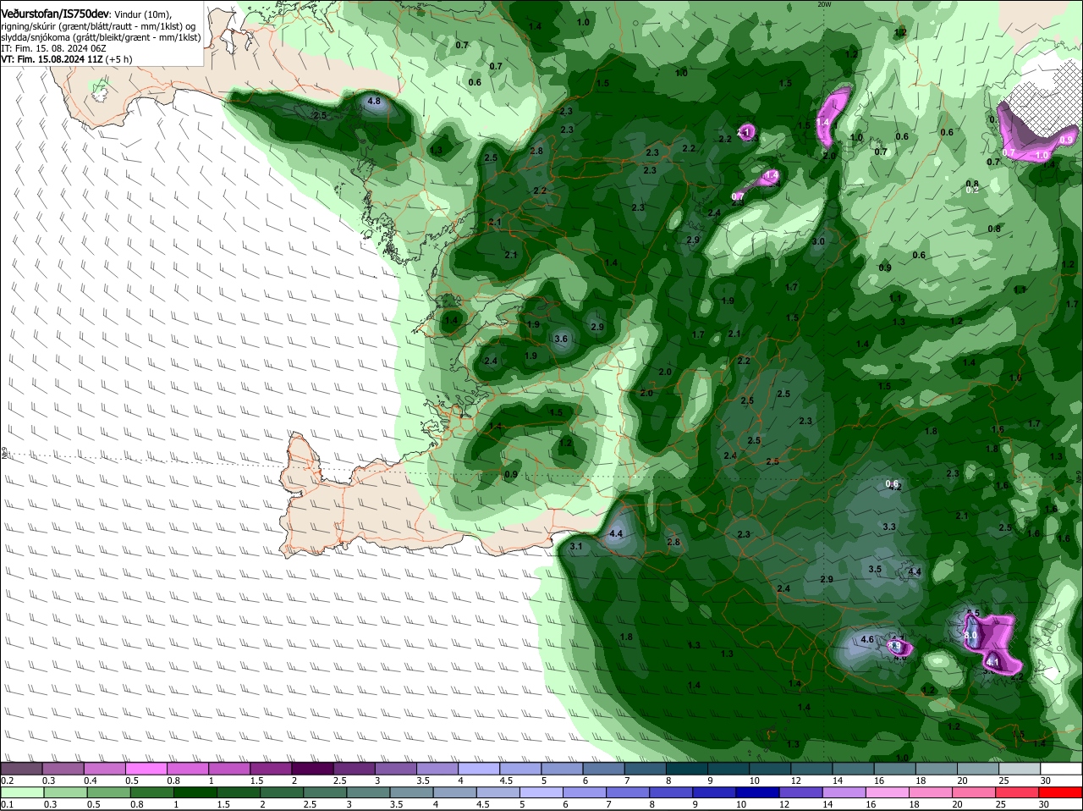Viewport: 1083px width, 811px height.
Task: Click the lower legend swatch between 25 and 30
Action: click(x=1019, y=792)
